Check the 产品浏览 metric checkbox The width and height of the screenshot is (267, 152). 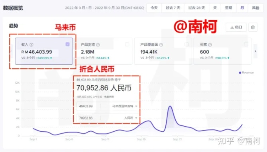click(x=127, y=44)
